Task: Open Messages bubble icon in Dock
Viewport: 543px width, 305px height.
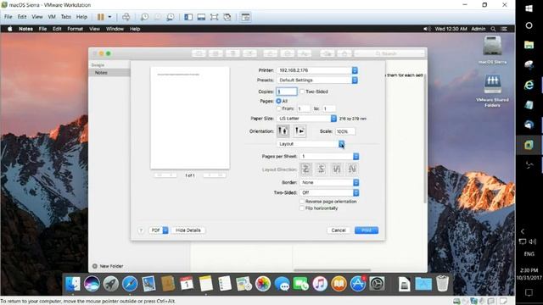Action: point(282,284)
